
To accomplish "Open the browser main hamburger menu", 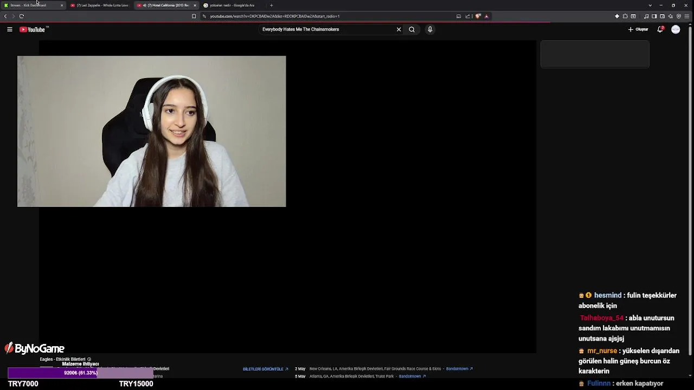I will 687,16.
